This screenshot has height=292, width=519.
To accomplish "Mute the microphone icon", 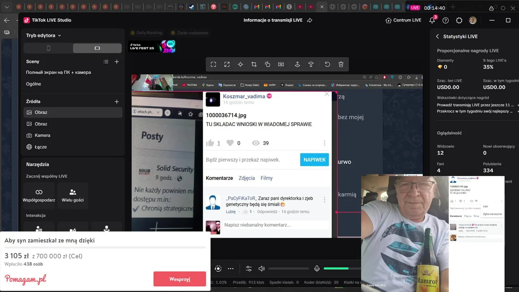I will click(317, 268).
